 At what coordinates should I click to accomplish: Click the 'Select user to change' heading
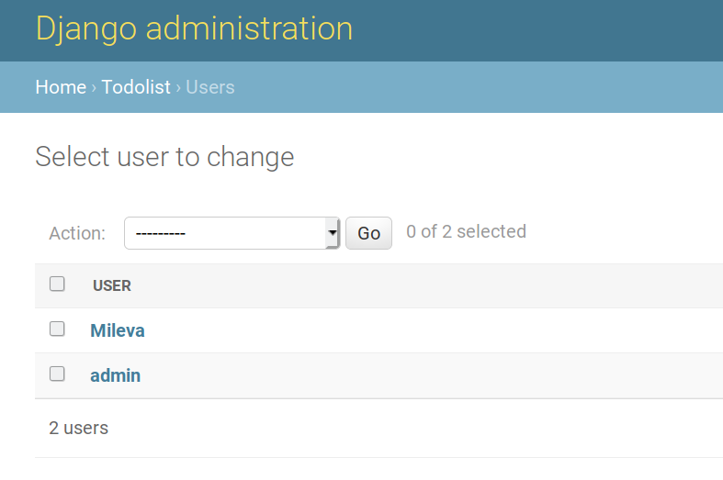(164, 157)
